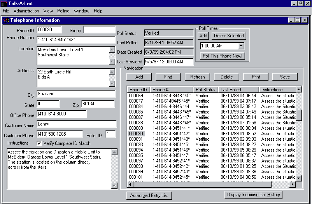The height and width of the screenshot is (204, 312).
Task: Click phone list horizontal scroll left arrow
Action: click(130, 185)
